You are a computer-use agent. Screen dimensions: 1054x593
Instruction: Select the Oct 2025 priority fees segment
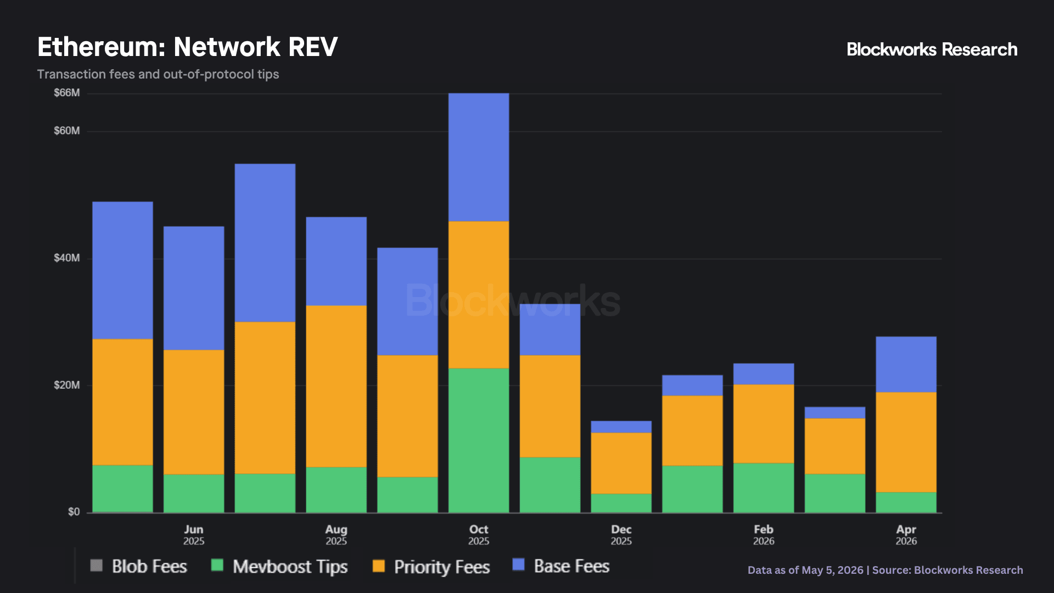click(479, 295)
